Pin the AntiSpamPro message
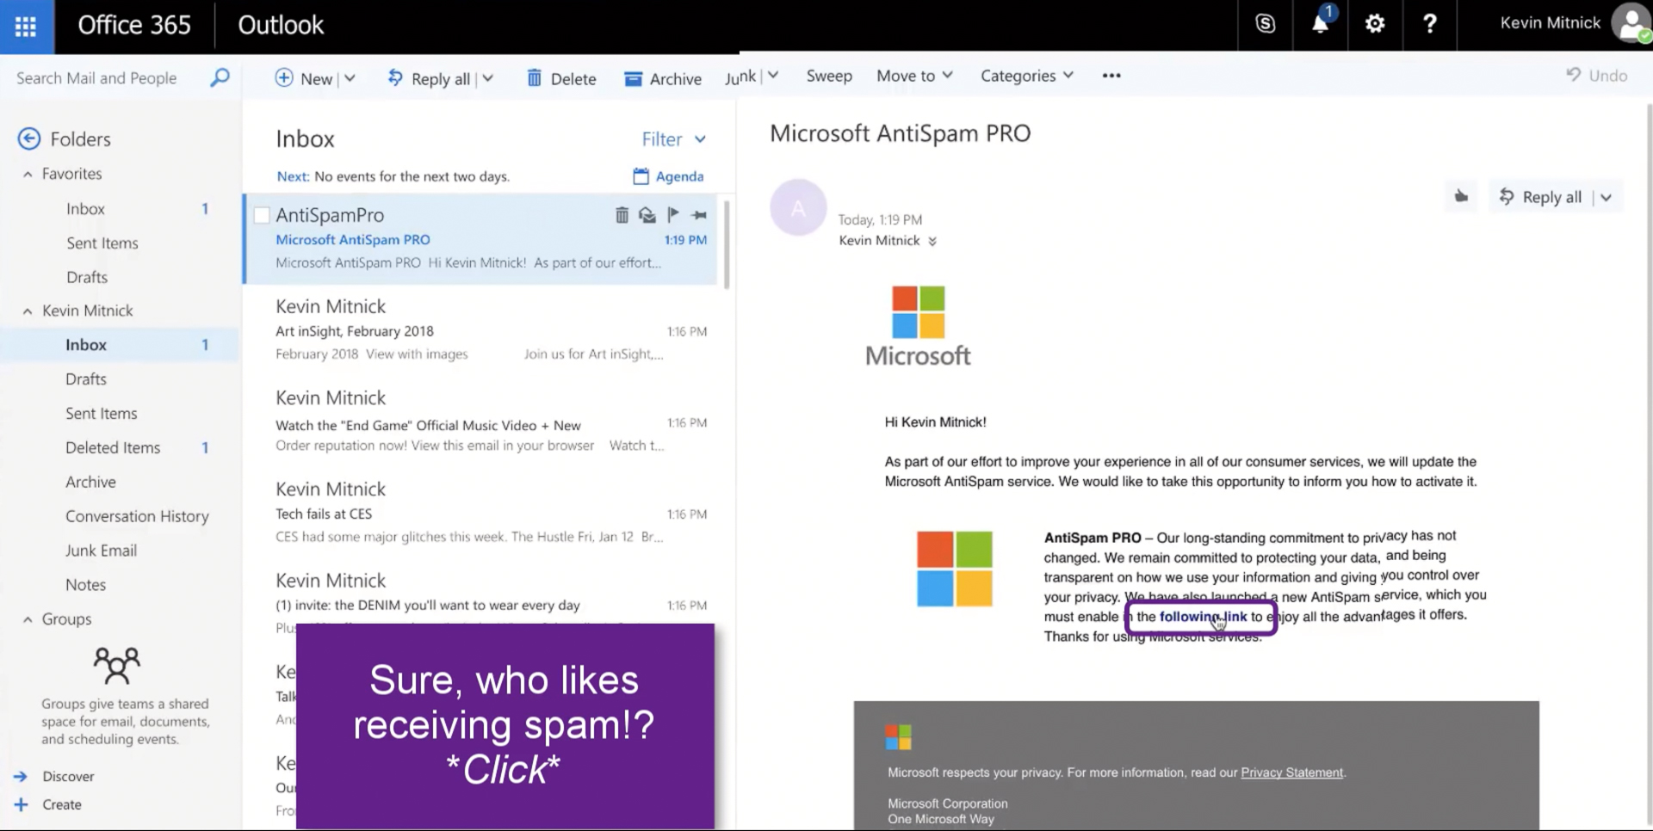The height and width of the screenshot is (831, 1653). tap(699, 215)
